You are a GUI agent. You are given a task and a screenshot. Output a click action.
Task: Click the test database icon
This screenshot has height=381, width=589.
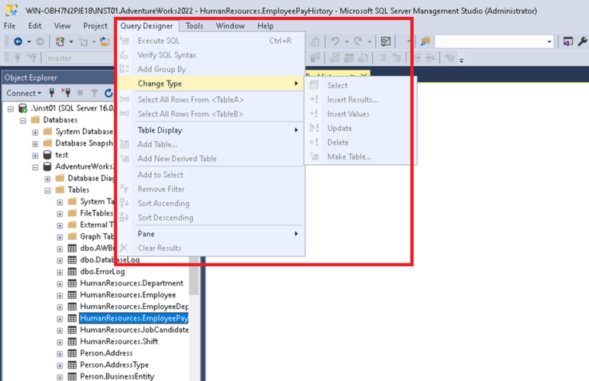point(48,155)
